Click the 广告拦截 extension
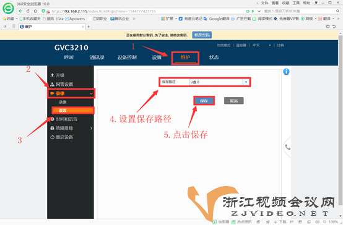Image resolution: width=343 pixels, height=225 pixels. tap(241, 19)
